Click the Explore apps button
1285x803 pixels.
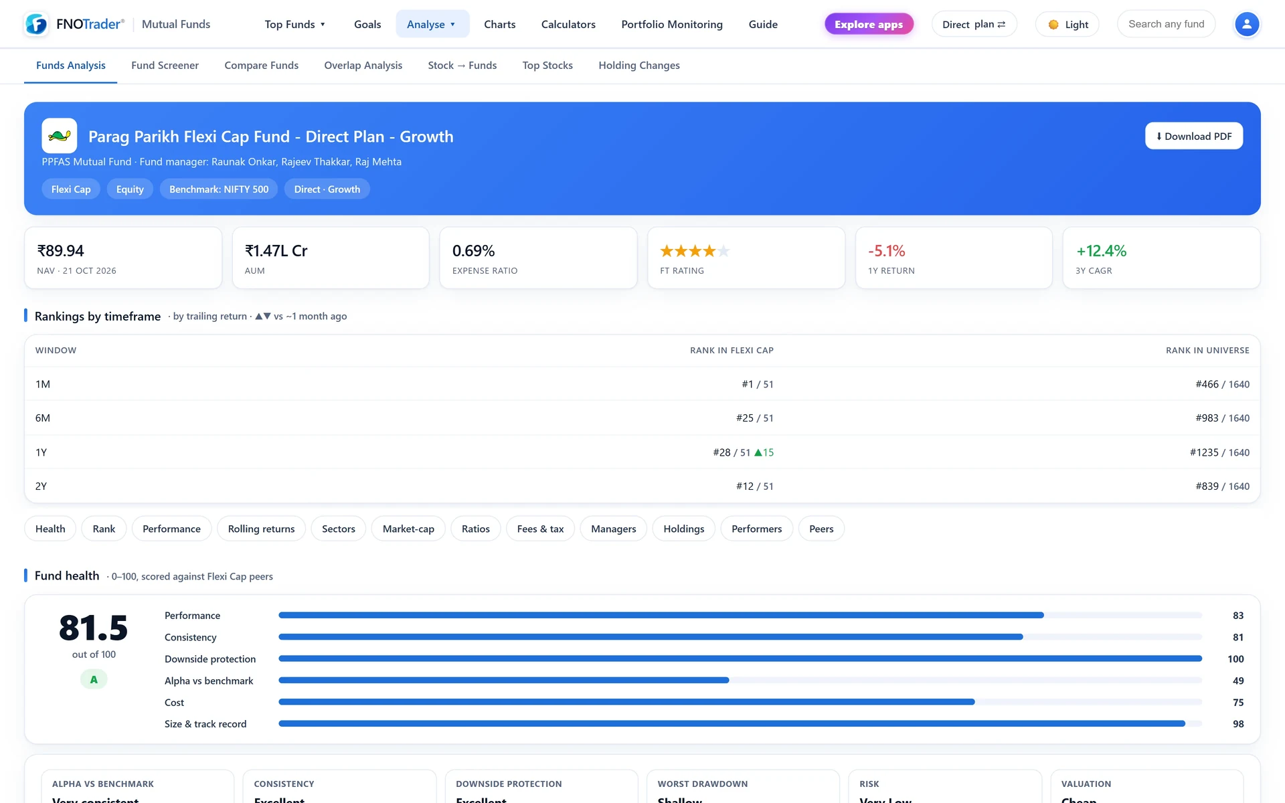869,24
